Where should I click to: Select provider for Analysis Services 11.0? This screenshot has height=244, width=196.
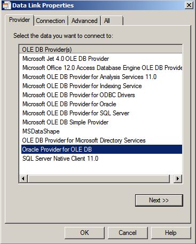(x=101, y=77)
